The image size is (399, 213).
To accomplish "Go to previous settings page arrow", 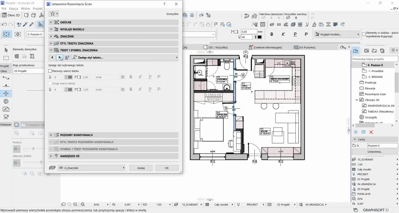I will (53, 58).
